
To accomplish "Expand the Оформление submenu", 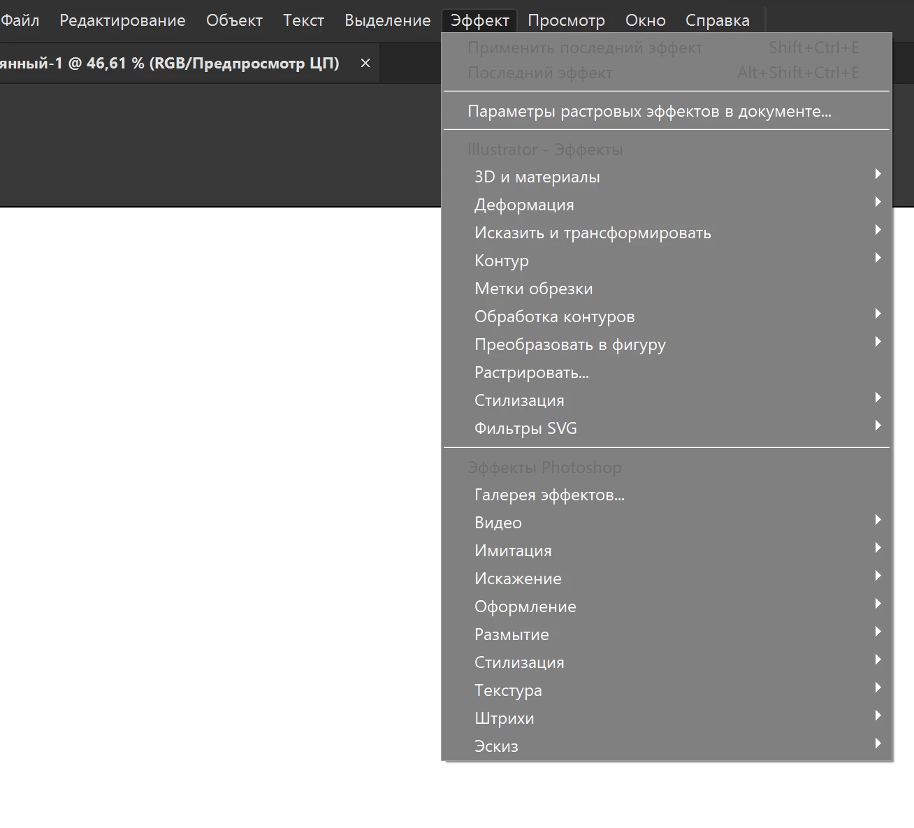I will coord(667,607).
